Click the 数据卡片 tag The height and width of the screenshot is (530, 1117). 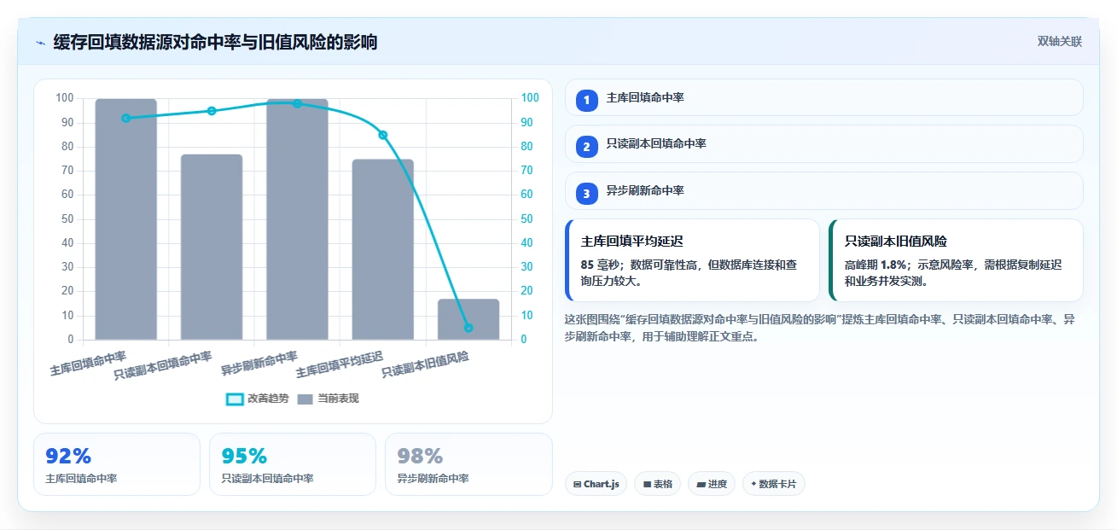(x=773, y=484)
